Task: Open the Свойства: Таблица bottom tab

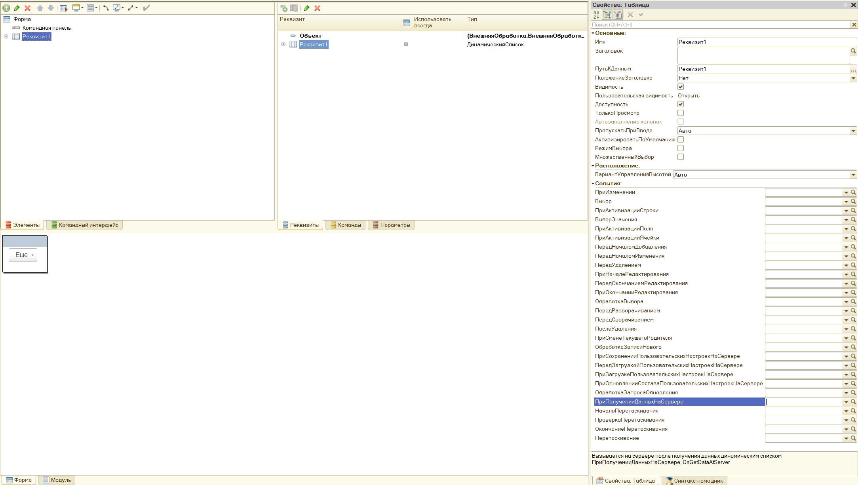Action: 626,481
